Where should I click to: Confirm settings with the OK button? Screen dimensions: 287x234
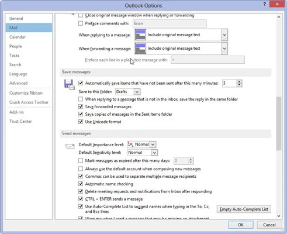pyautogui.click(x=241, y=225)
